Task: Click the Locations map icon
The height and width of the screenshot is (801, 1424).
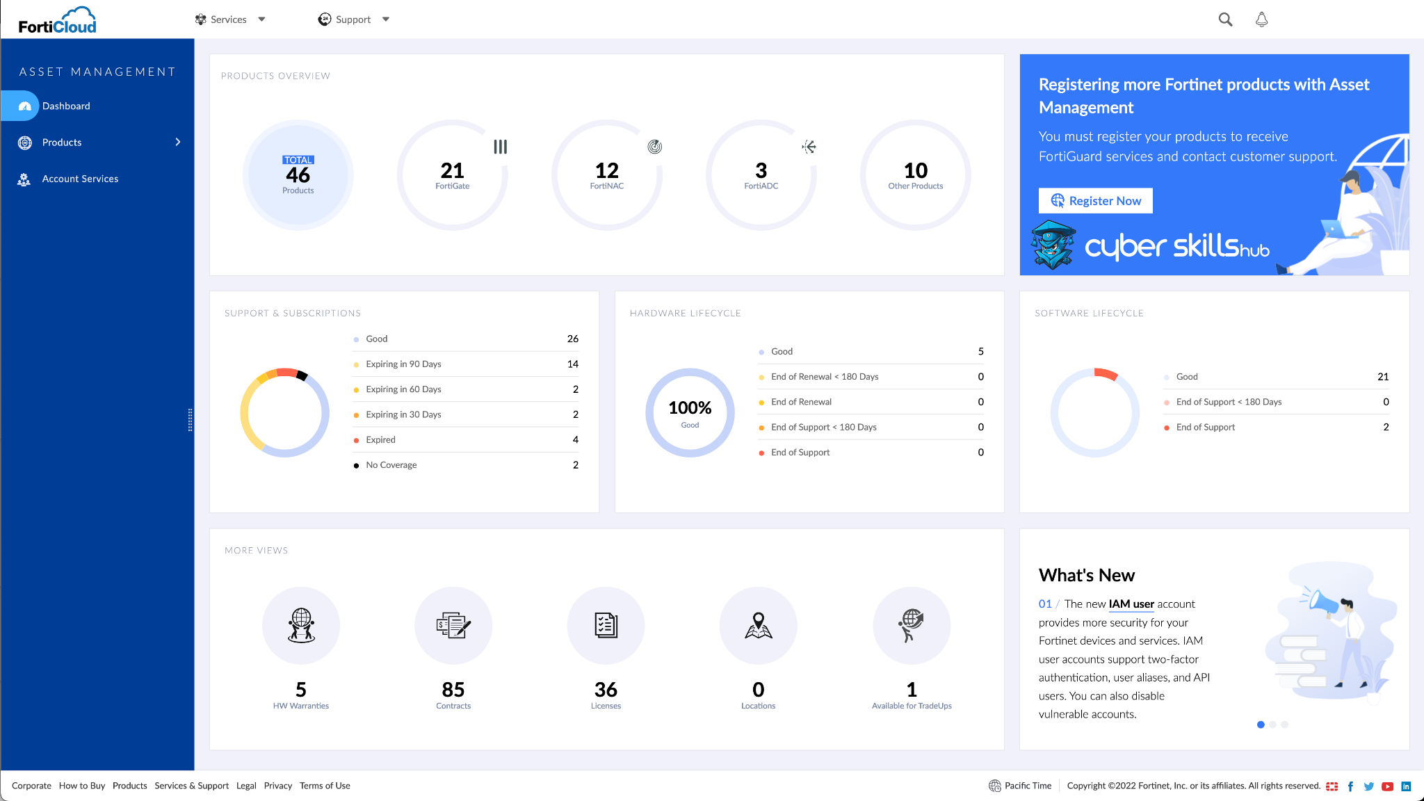Action: click(758, 625)
